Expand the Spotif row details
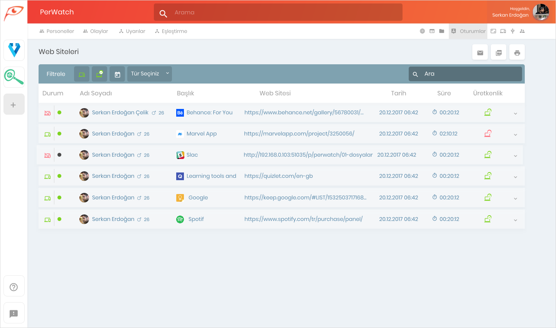This screenshot has width=556, height=328. point(516,220)
